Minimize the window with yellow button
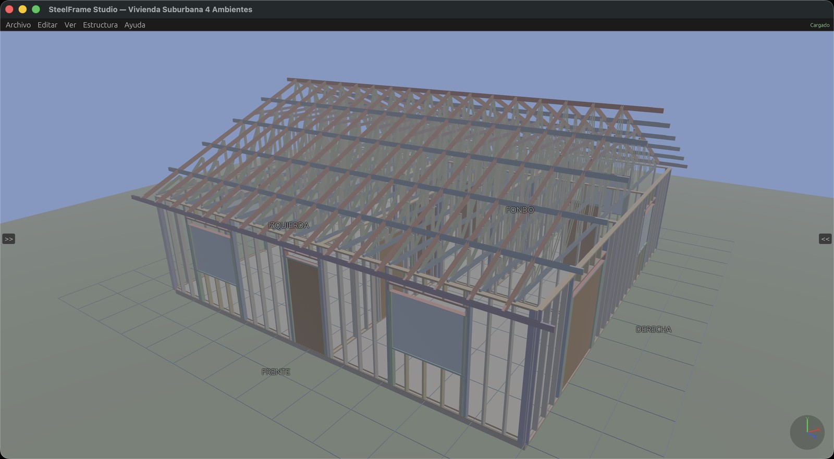 click(x=22, y=9)
